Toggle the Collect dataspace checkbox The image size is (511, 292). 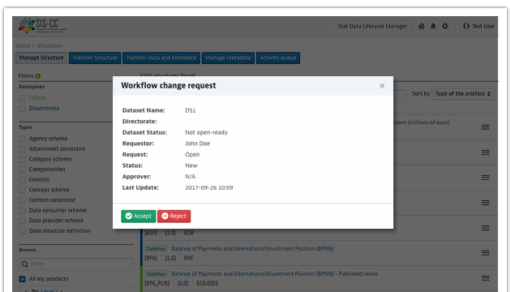pyautogui.click(x=22, y=98)
